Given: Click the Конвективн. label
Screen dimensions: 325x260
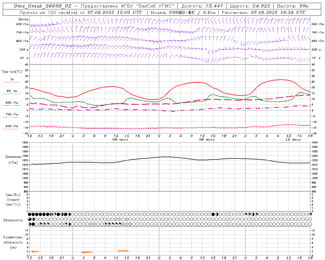Looking at the screenshot, I should 13,237.
